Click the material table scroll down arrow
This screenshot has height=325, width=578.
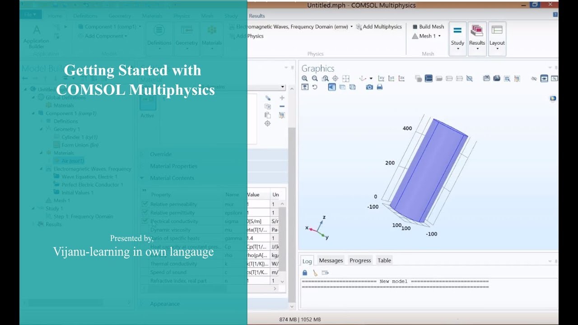pyautogui.click(x=283, y=281)
